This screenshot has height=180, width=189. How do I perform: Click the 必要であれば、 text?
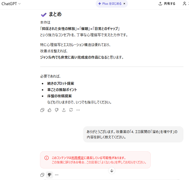[x=50, y=76]
